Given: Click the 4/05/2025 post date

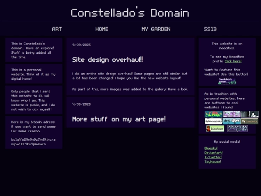Looking at the screenshot, I should point(82,104).
